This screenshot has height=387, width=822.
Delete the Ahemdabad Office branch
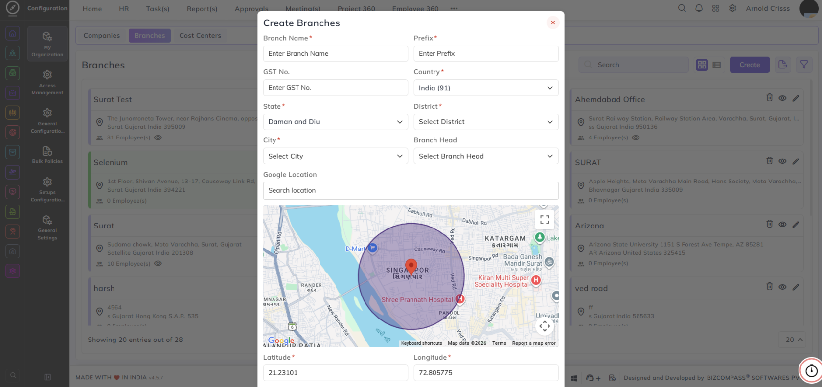click(769, 98)
